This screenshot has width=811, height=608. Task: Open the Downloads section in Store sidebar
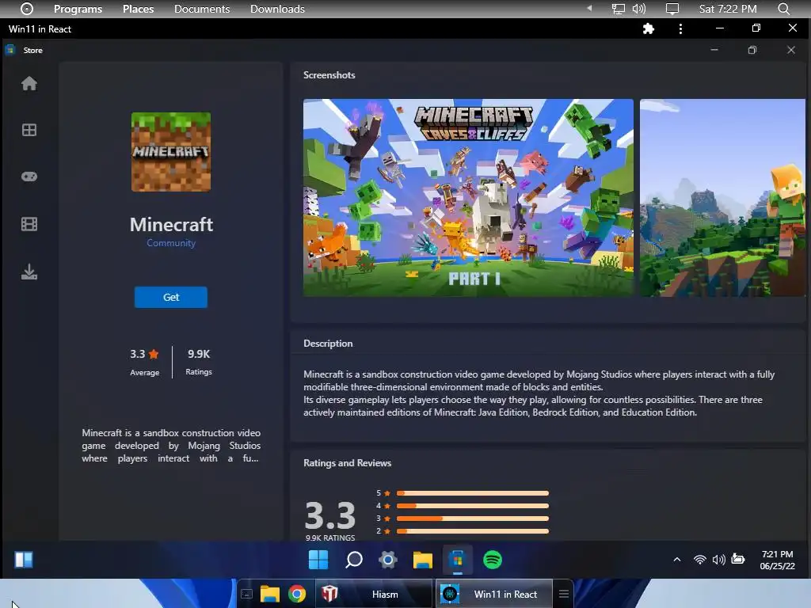(x=29, y=272)
